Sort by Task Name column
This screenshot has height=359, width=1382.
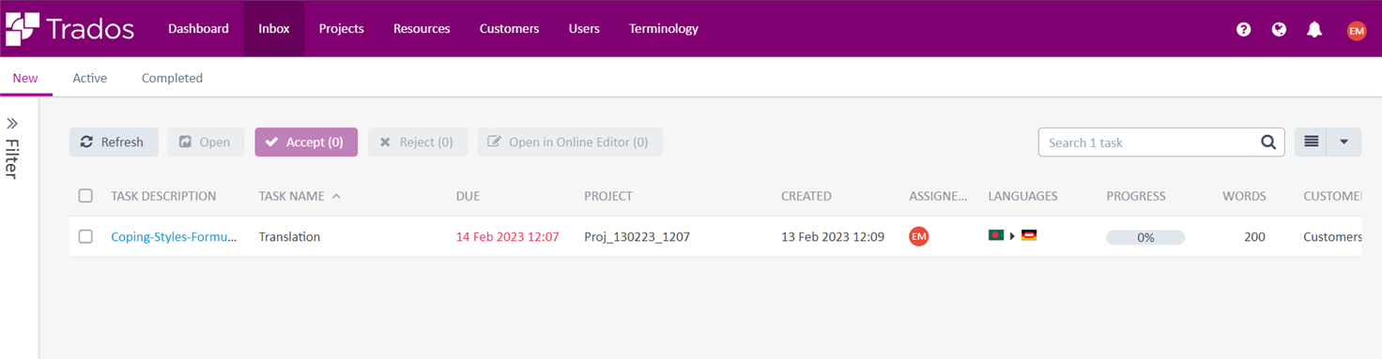pyautogui.click(x=299, y=196)
